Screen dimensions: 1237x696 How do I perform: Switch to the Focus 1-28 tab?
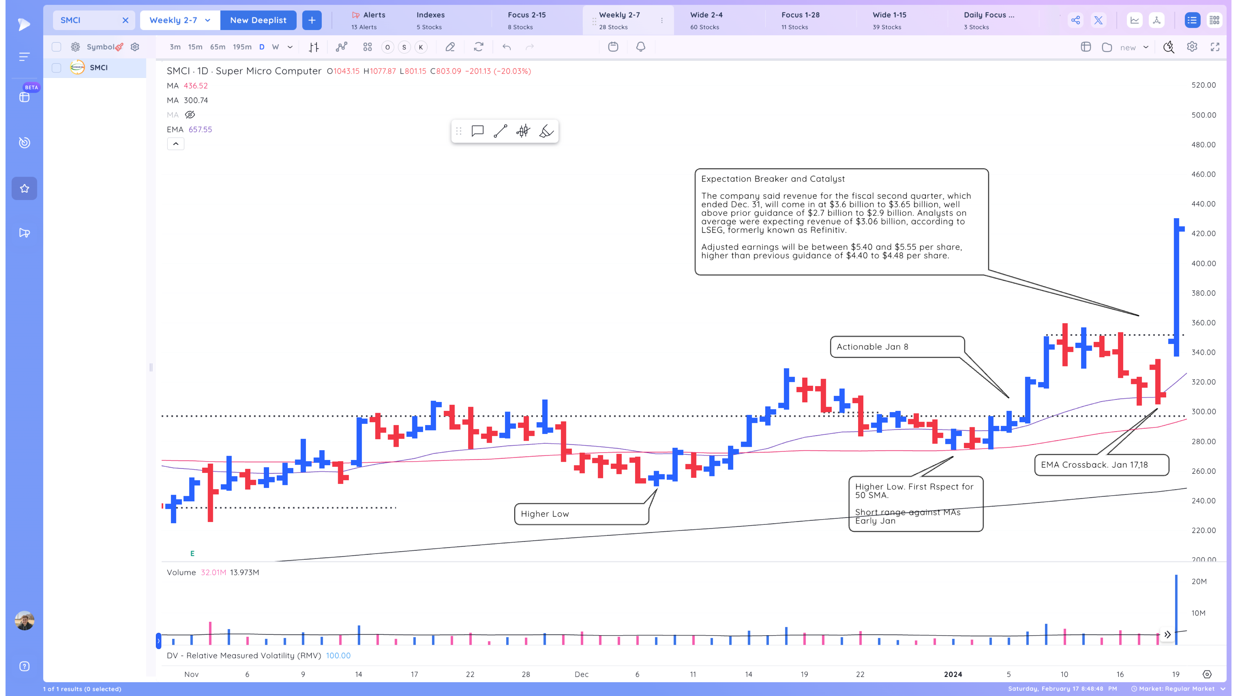pos(800,20)
